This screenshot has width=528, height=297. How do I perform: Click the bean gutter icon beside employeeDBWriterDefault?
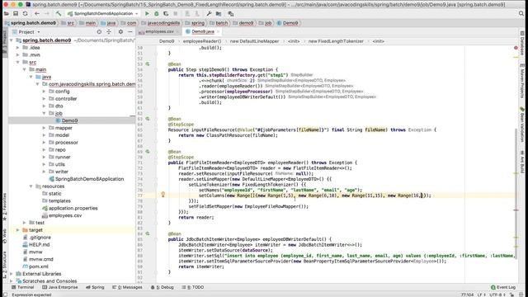coord(148,233)
